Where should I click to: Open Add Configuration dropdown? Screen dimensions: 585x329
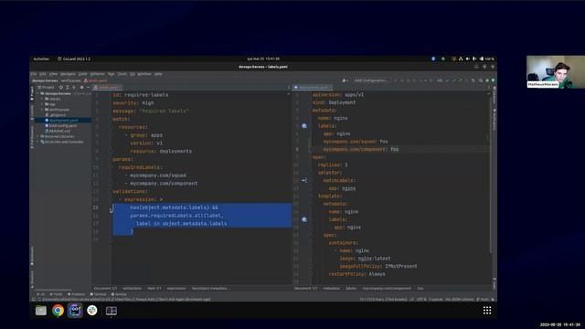pyautogui.click(x=371, y=80)
